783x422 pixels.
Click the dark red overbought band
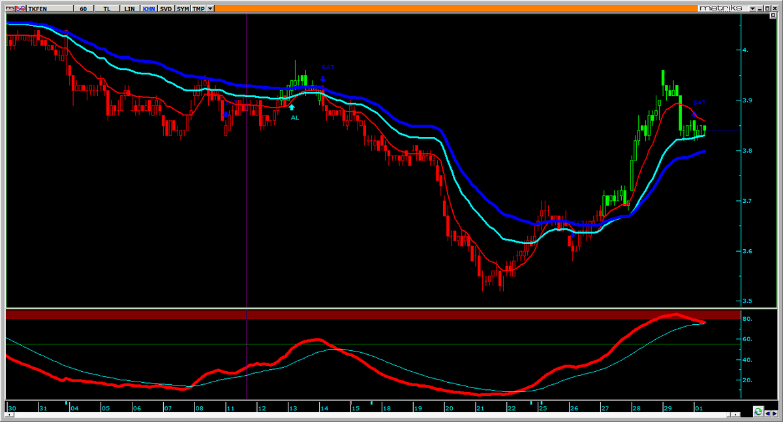point(372,314)
